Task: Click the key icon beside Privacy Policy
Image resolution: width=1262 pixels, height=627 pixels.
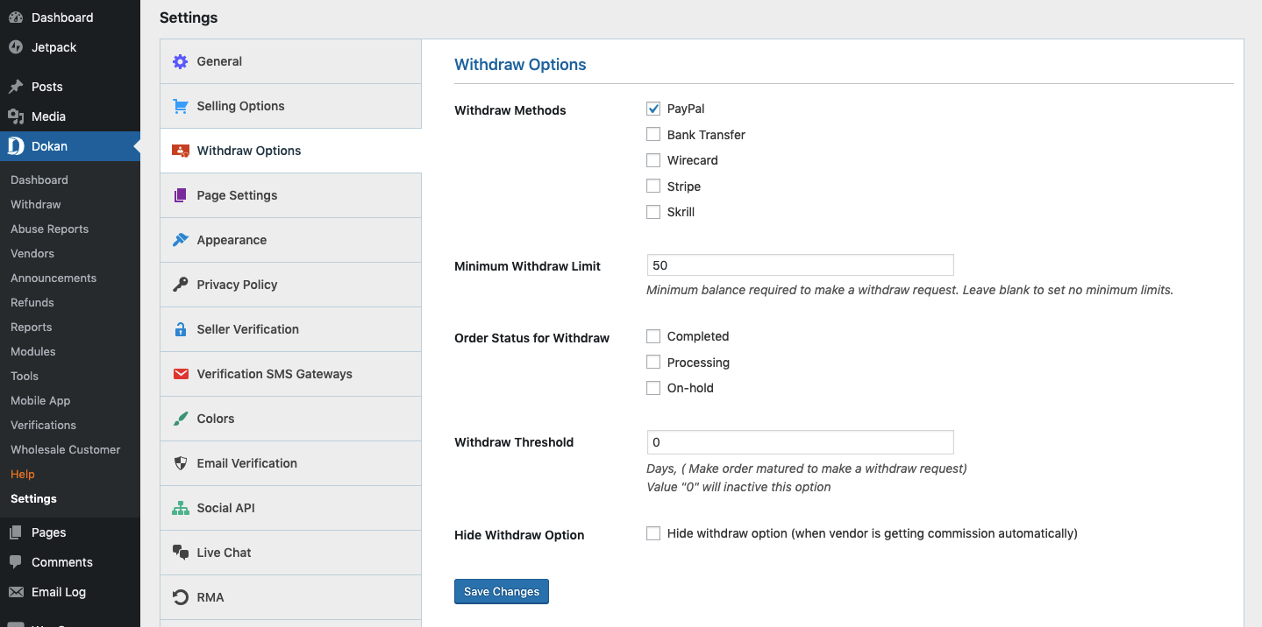Action: pyautogui.click(x=181, y=285)
